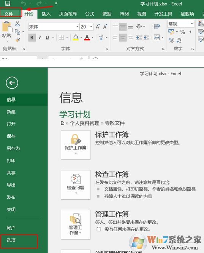Click the Paste clipboard icon
Viewport: 204px width, 253px height.
(7, 26)
